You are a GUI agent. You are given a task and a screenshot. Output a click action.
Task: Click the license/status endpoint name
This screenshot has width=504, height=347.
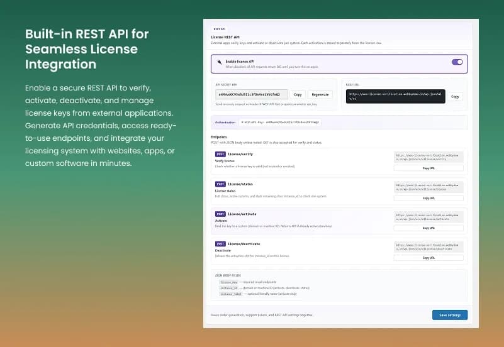240,184
